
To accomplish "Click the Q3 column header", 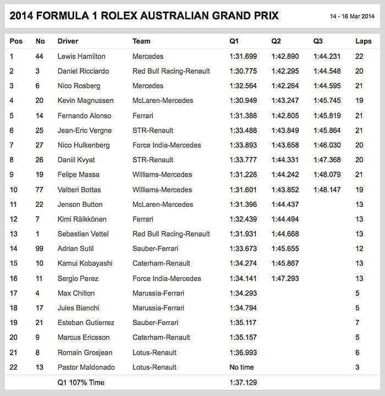I will click(x=318, y=41).
